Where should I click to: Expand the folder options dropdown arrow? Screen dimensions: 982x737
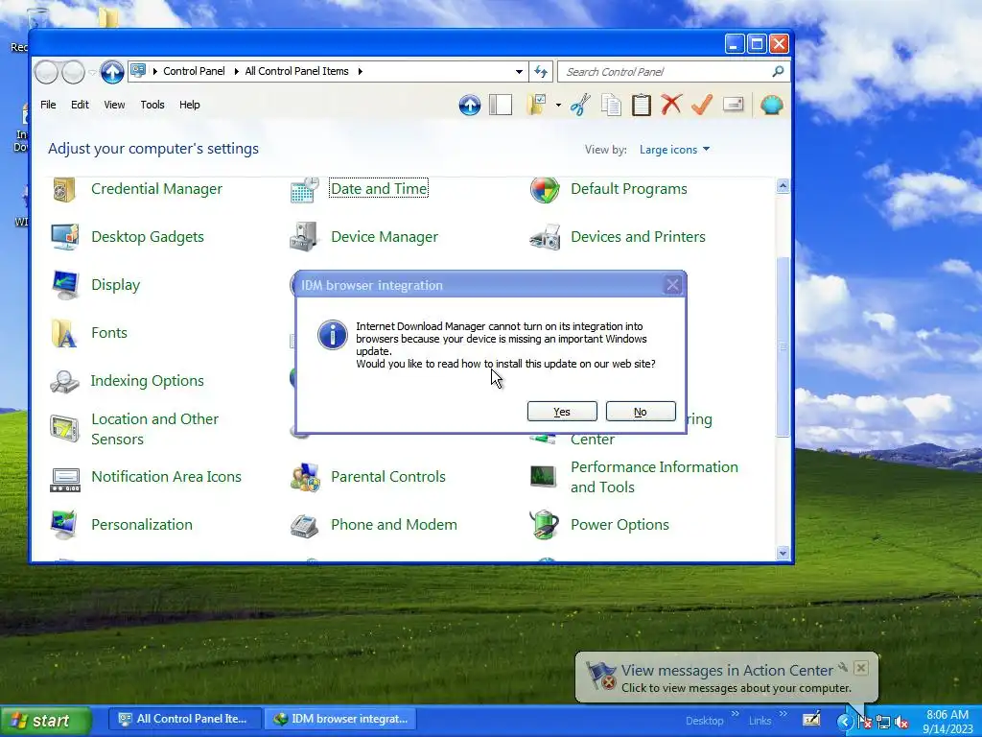(x=558, y=106)
